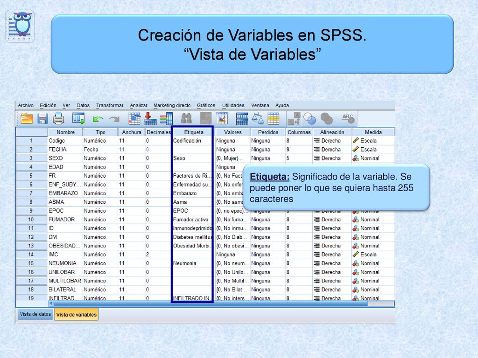Click the Weight cases balance scale icon
The image size is (478, 358).
pyautogui.click(x=258, y=119)
